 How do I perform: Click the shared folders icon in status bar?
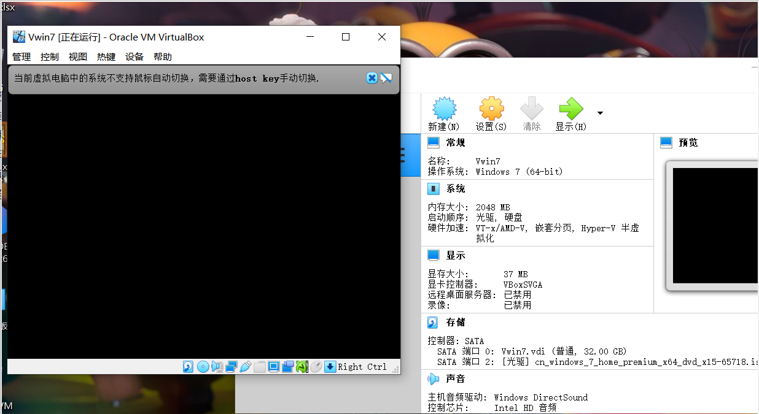point(260,366)
